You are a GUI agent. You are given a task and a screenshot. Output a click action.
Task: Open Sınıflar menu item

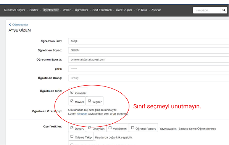[x=34, y=10]
